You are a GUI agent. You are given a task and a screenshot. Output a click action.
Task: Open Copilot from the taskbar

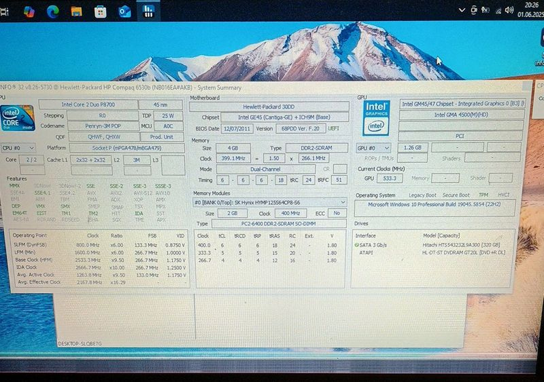[x=29, y=12]
